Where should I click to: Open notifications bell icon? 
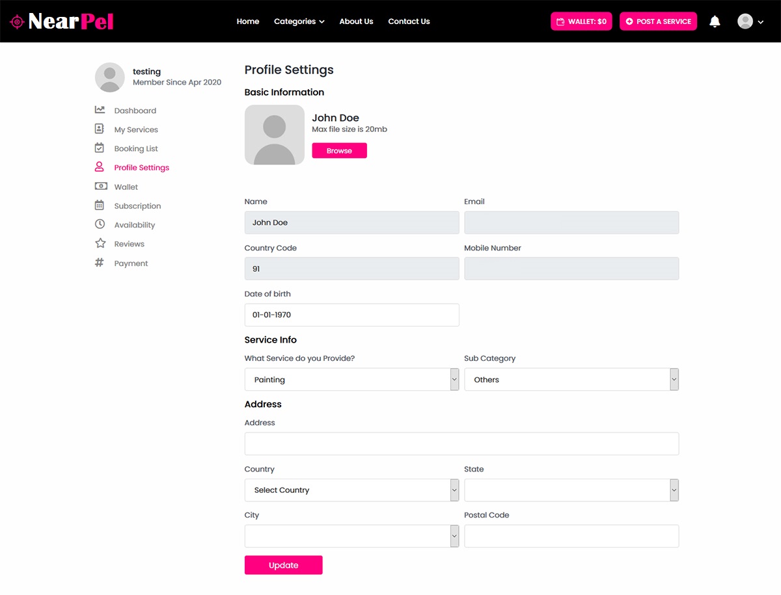715,21
